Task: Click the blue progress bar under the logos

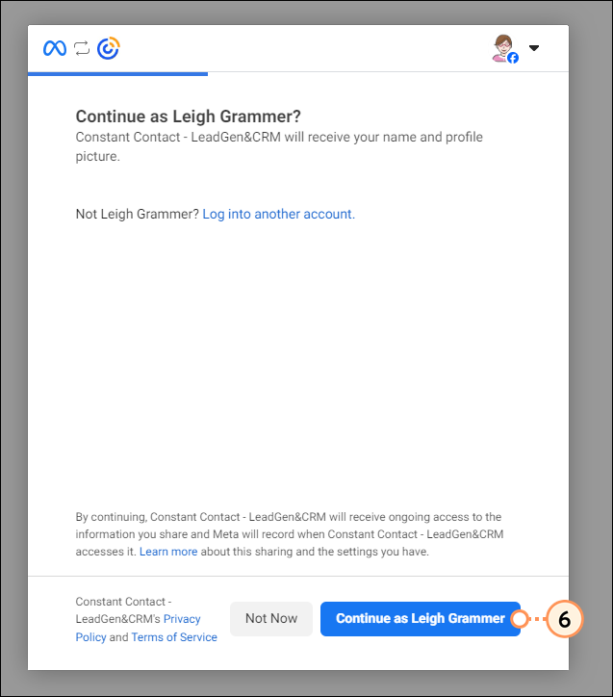Action: pos(117,74)
